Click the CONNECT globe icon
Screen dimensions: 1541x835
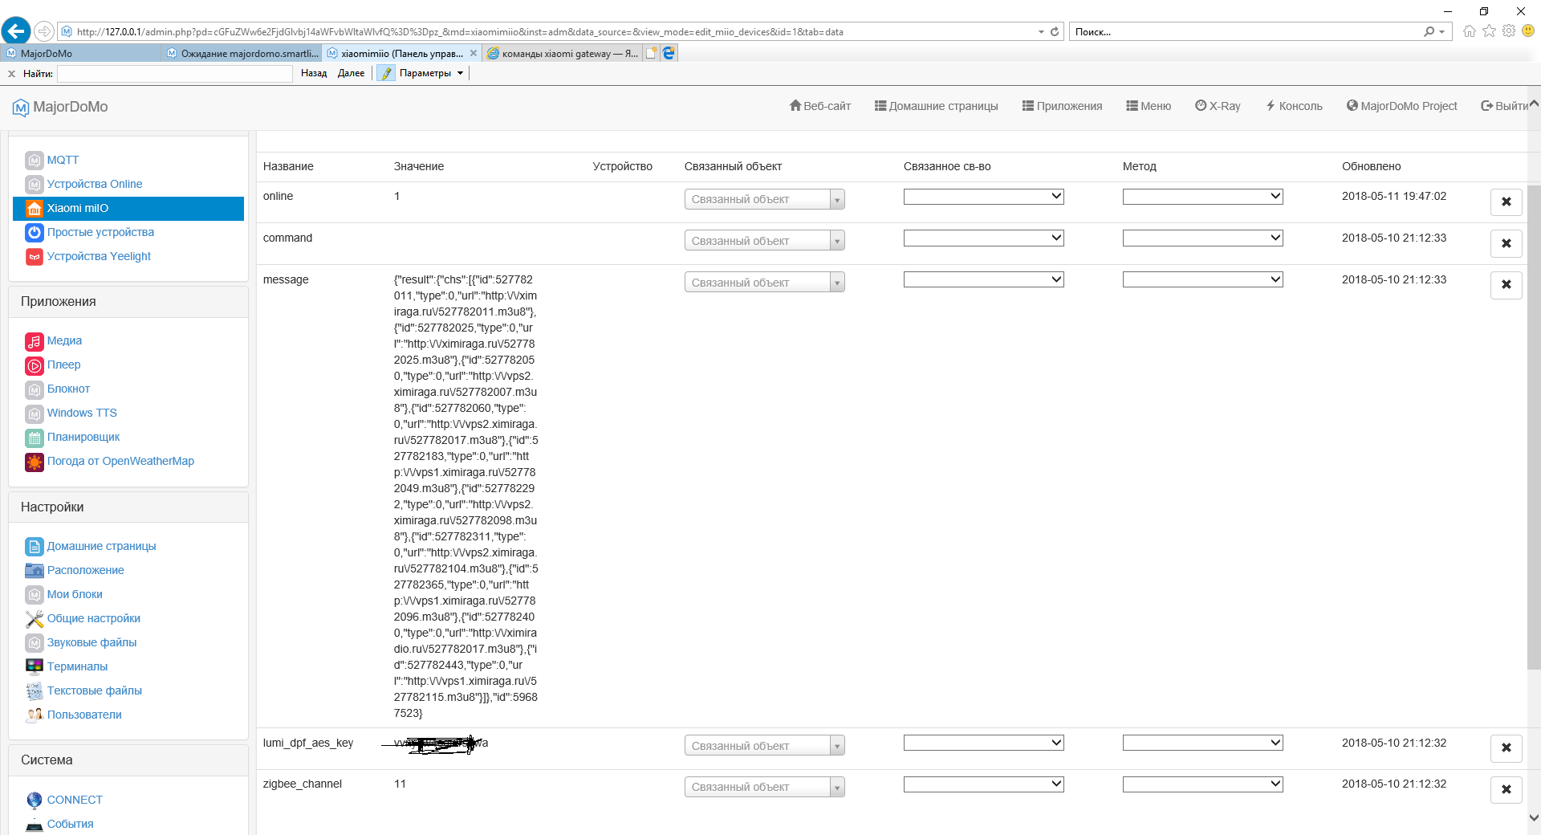(35, 800)
